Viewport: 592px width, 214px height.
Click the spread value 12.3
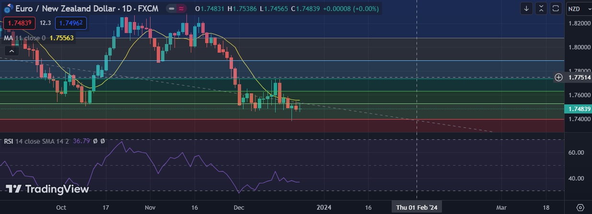pos(45,23)
